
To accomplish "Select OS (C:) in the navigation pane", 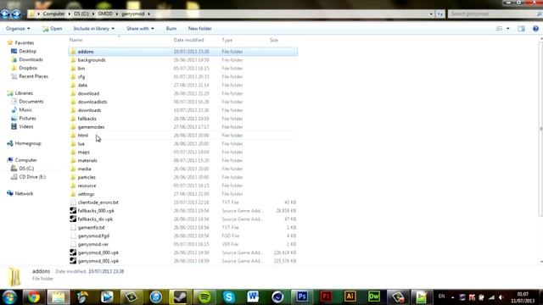I will coord(26,169).
